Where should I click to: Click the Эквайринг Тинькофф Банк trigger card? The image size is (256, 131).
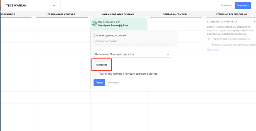tap(119, 24)
